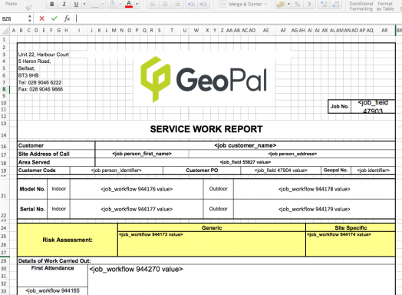
Task: Open Format as Table menu
Action: [x=385, y=6]
